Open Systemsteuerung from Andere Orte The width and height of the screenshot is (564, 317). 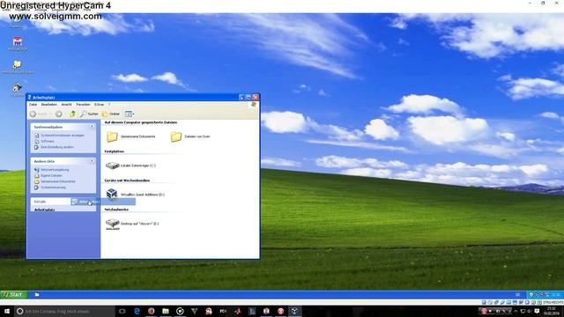point(50,188)
